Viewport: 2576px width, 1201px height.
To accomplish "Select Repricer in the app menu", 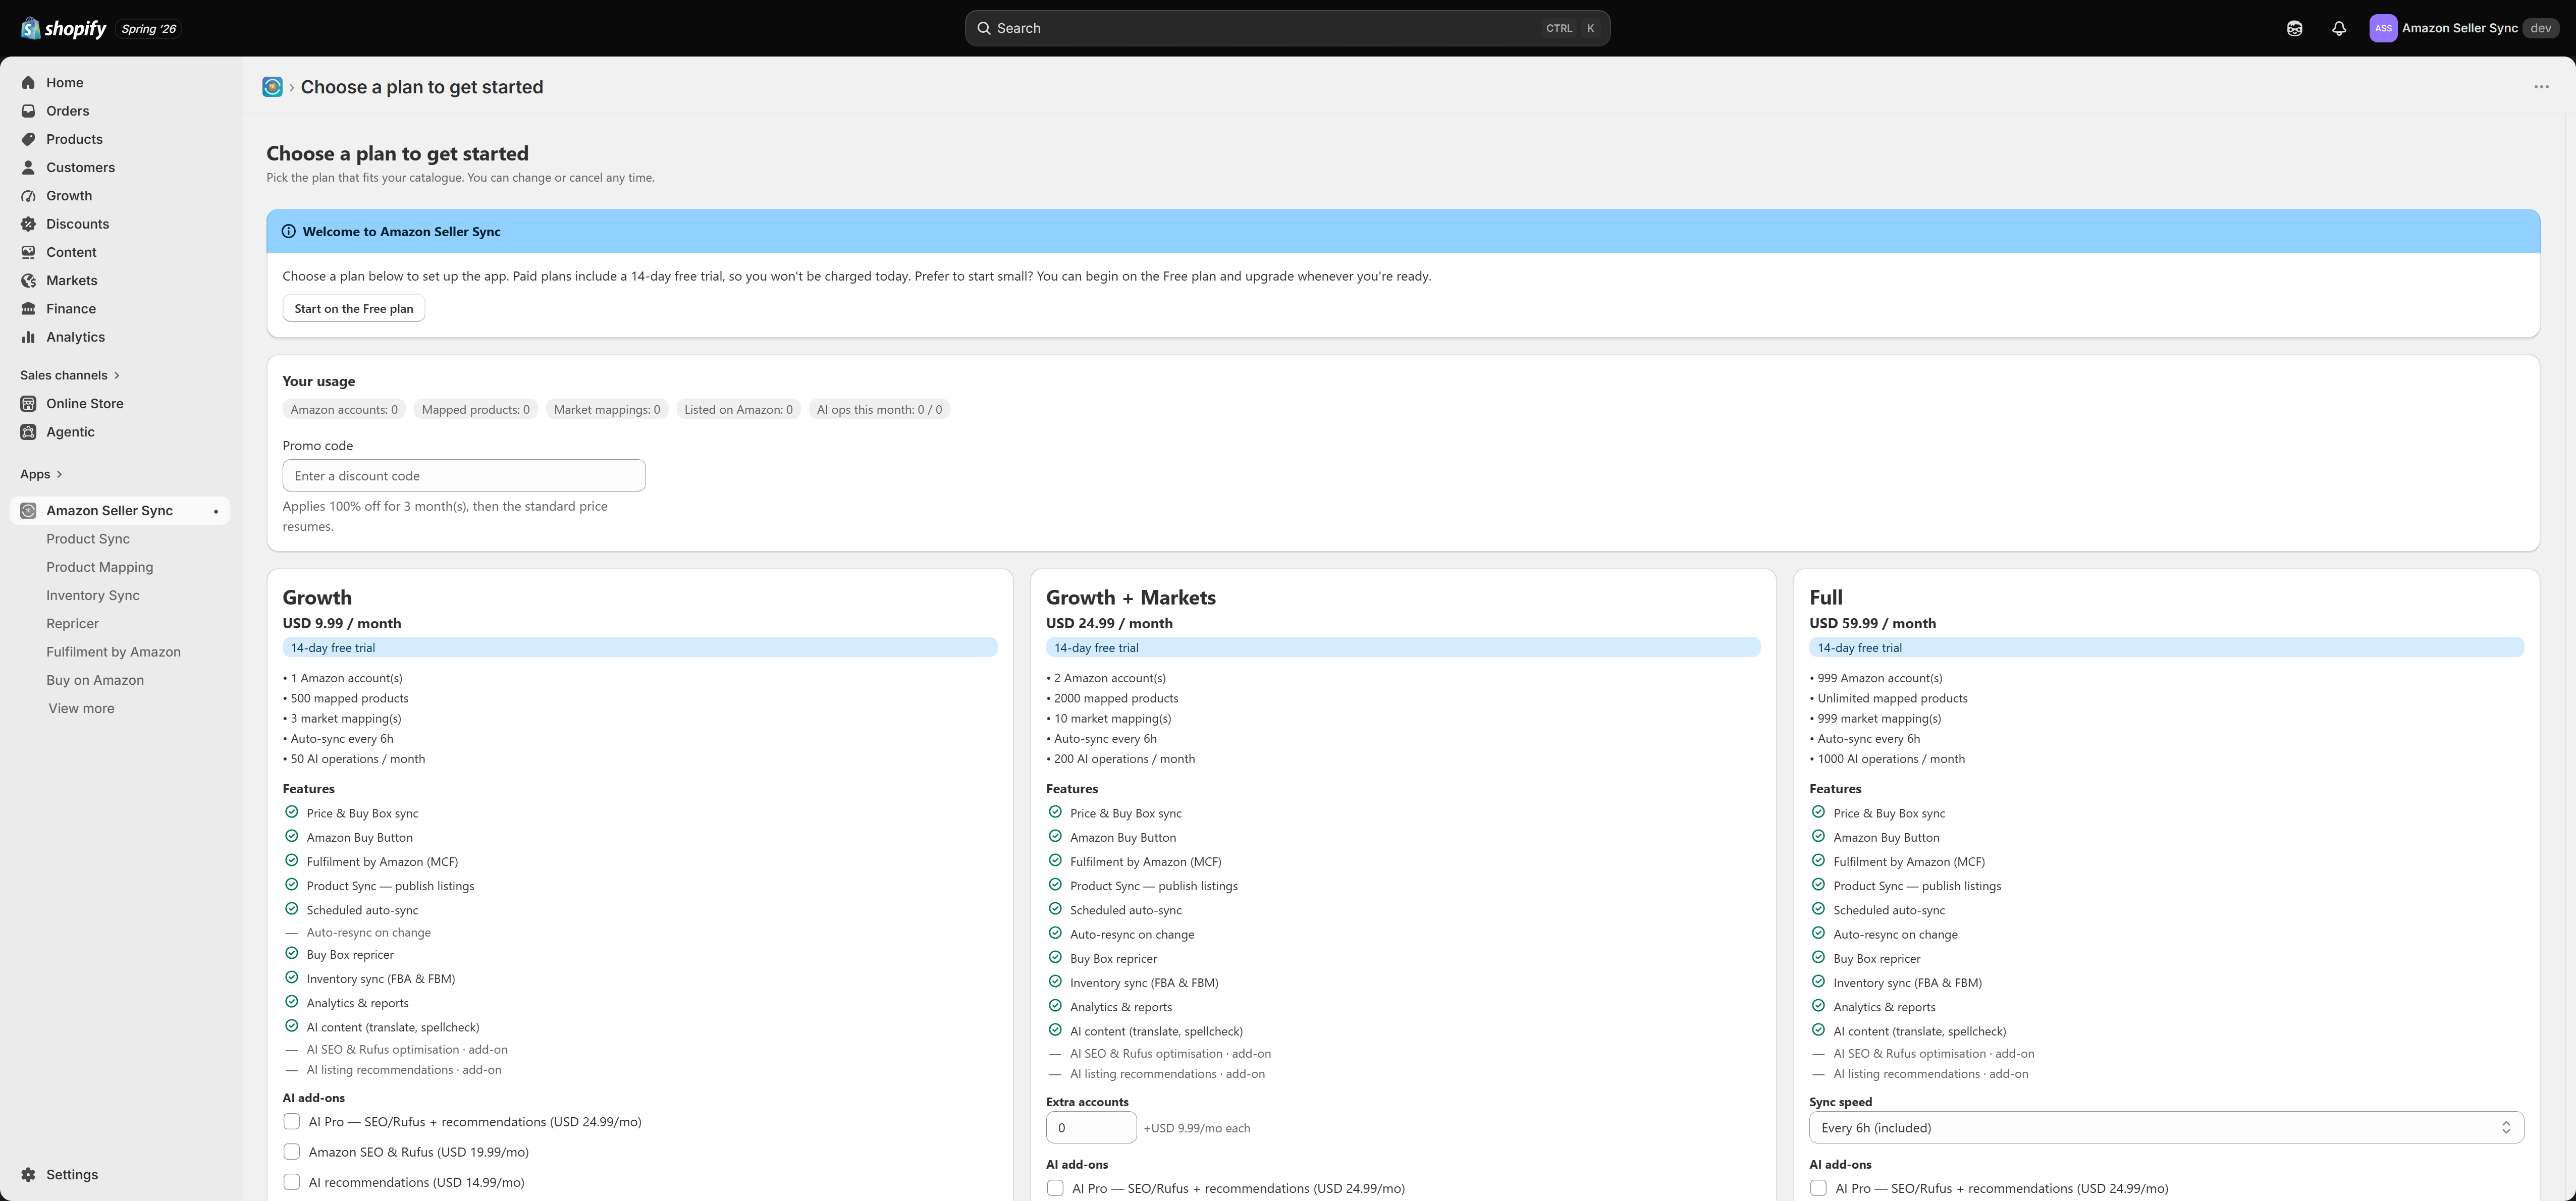I will pos(72,623).
